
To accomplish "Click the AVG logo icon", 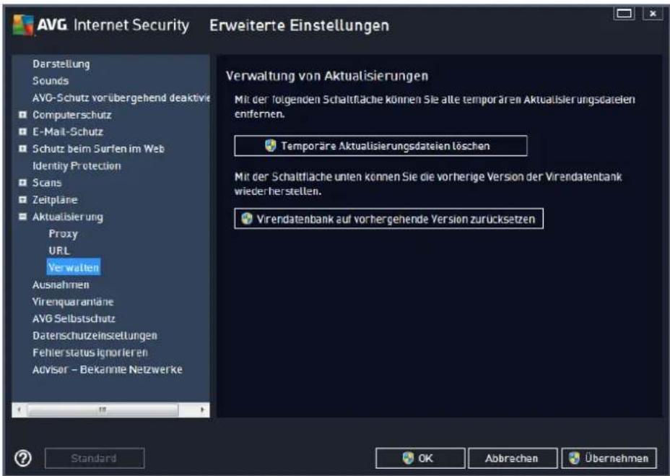I will 23,25.
